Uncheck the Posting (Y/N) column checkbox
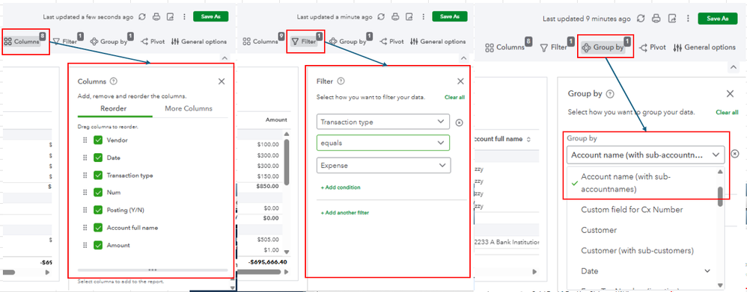The width and height of the screenshot is (747, 292). coord(98,210)
